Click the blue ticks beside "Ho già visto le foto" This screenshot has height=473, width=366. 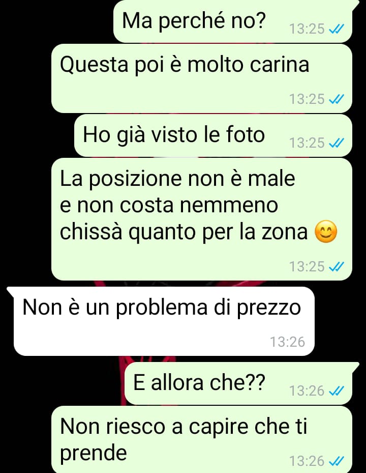pyautogui.click(x=336, y=143)
